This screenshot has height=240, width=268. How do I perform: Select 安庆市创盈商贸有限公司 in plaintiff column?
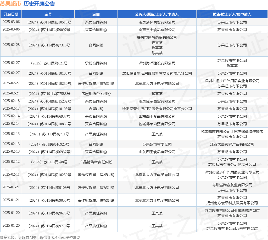pos(157,37)
